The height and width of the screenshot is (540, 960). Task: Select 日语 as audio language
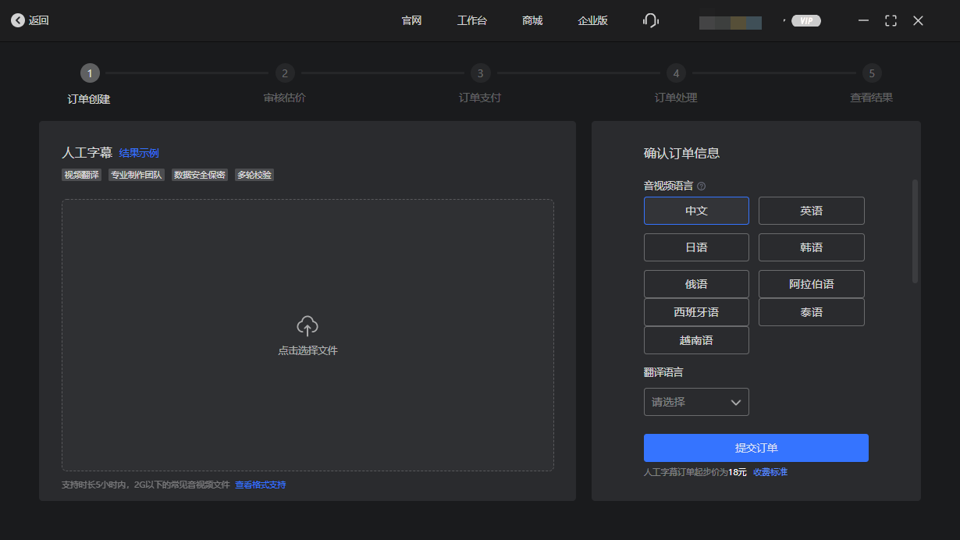click(x=696, y=247)
